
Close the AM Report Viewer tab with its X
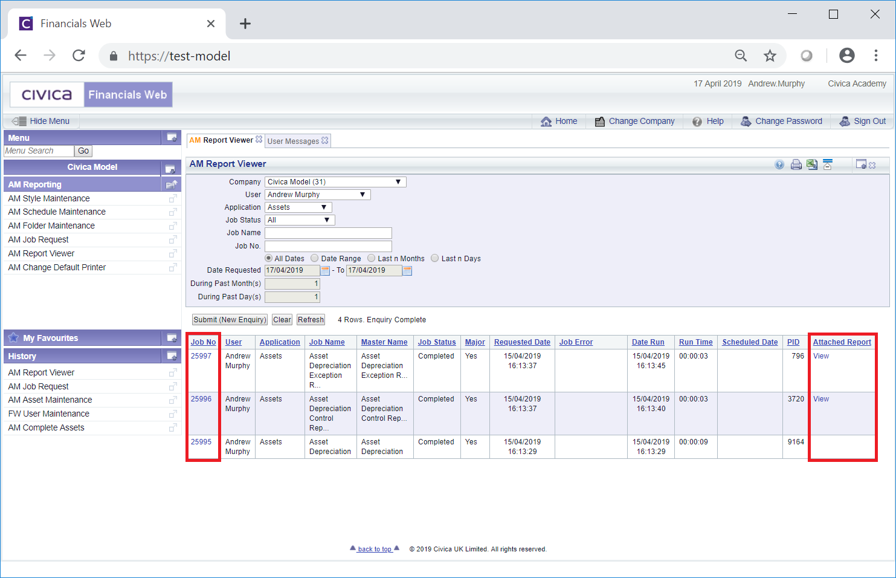[259, 140]
